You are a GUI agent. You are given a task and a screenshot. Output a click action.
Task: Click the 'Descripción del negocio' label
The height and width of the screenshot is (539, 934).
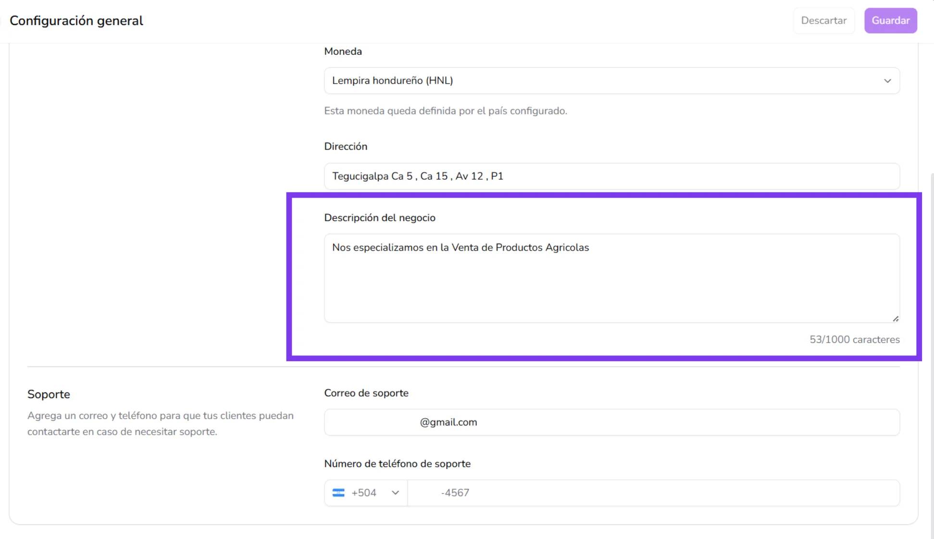pos(380,218)
